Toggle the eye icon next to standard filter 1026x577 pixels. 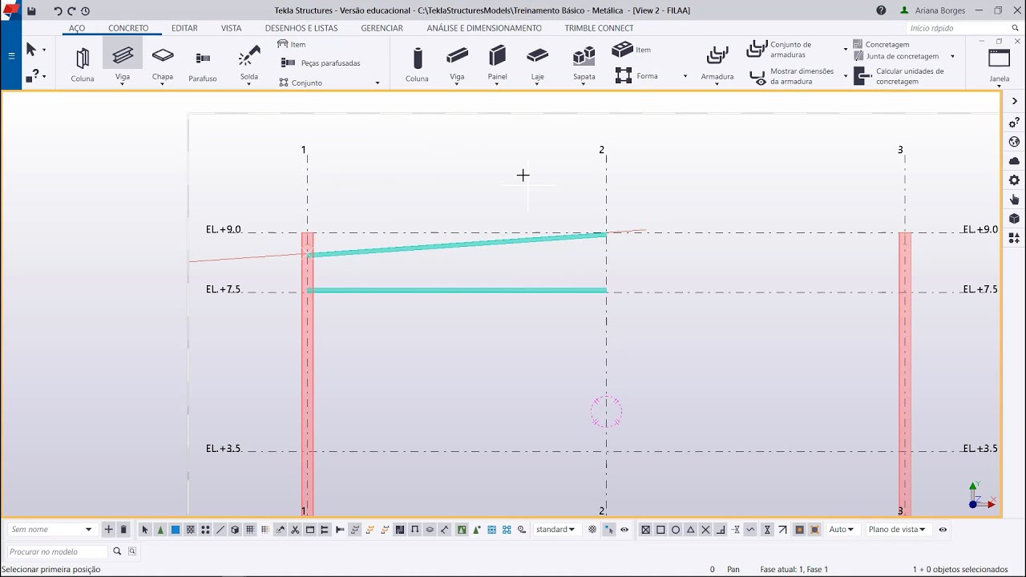[x=624, y=530]
